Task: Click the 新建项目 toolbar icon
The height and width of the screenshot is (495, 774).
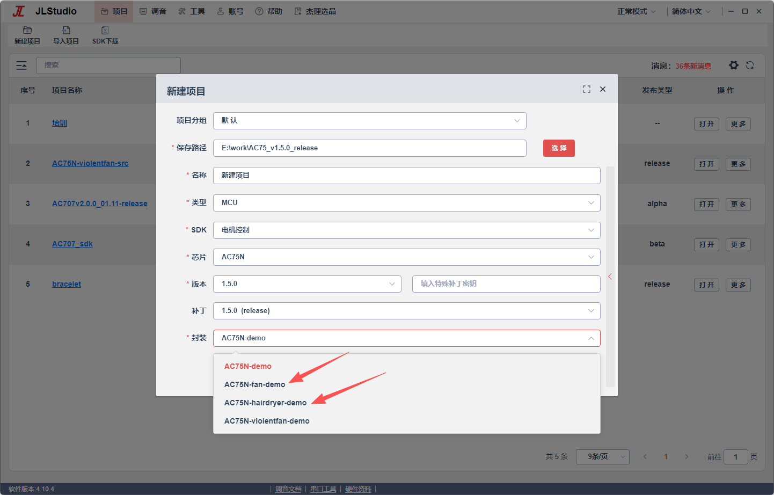Action: coord(27,30)
